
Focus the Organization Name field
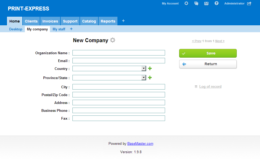(x=119, y=53)
